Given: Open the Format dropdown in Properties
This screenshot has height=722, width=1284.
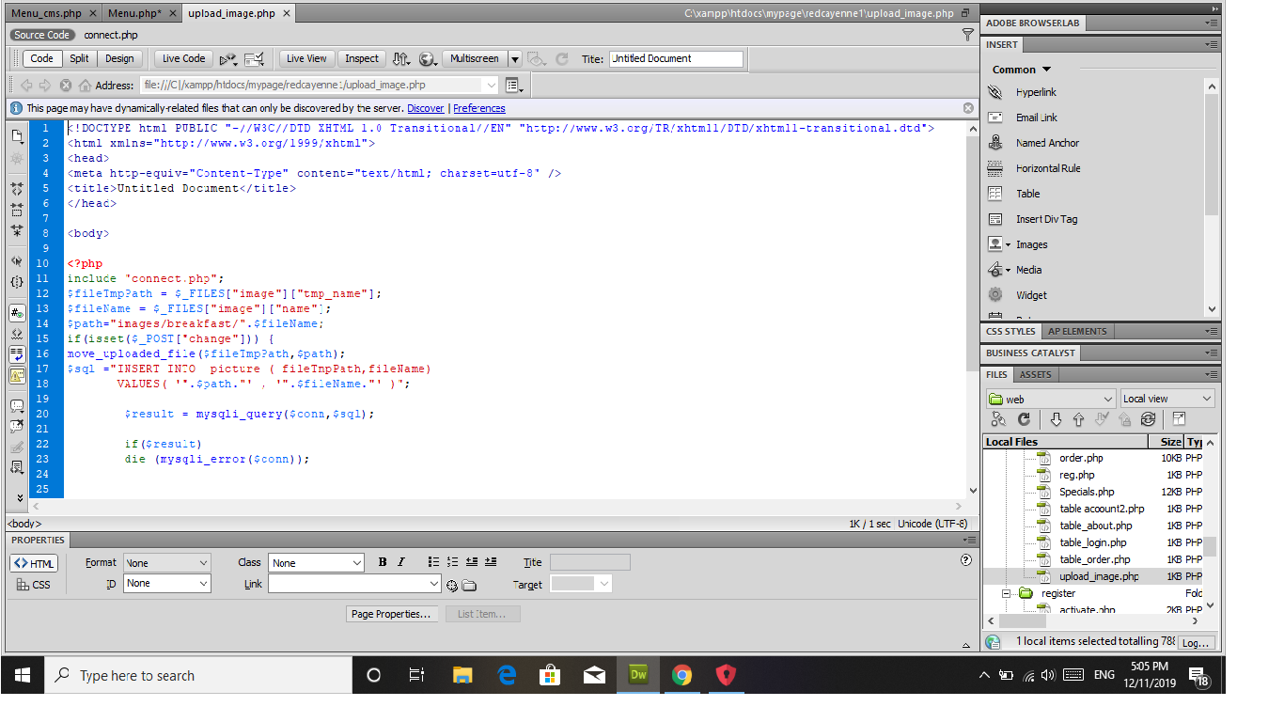Looking at the screenshot, I should pos(167,563).
